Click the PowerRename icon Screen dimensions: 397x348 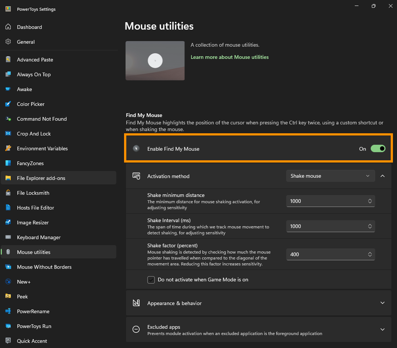[x=8, y=311]
